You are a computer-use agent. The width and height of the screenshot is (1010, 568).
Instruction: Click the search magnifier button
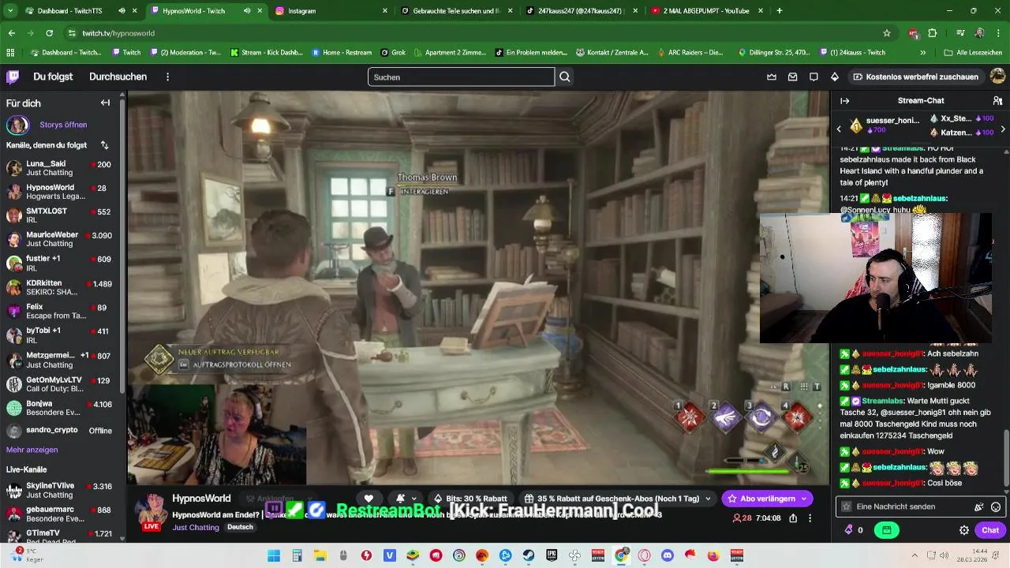click(x=565, y=77)
